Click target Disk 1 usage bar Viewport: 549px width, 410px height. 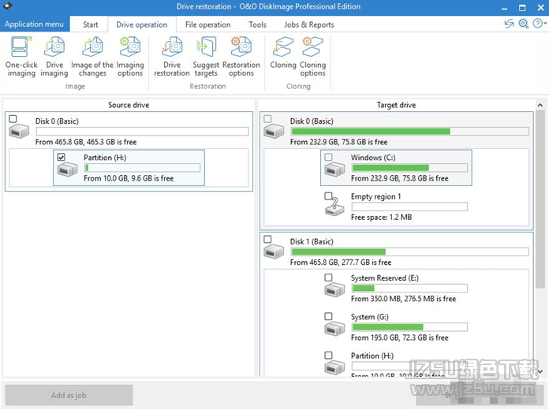pyautogui.click(x=409, y=252)
